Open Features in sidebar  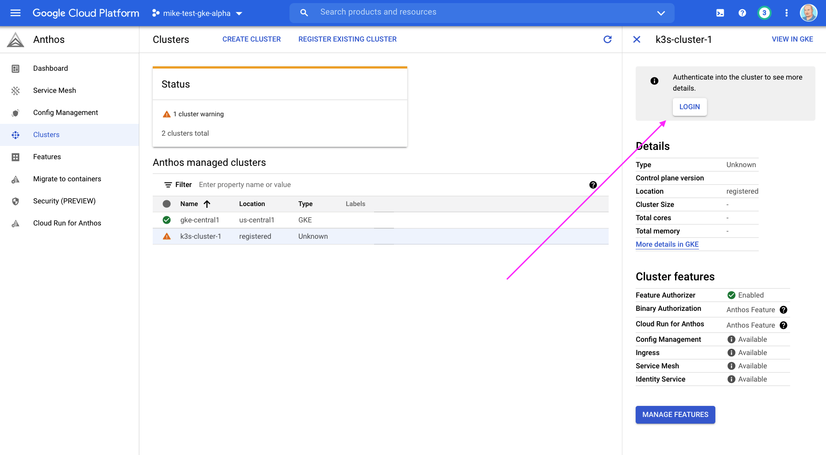(x=69, y=157)
